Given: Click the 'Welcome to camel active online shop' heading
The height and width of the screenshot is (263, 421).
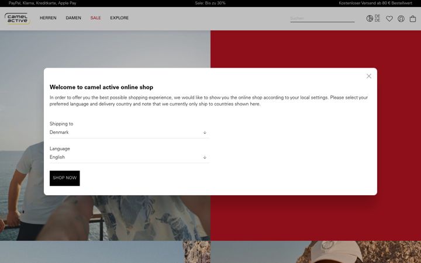Looking at the screenshot, I should (x=102, y=87).
